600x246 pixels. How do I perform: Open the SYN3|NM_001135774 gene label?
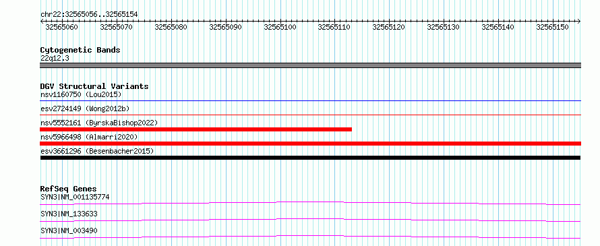(x=75, y=197)
